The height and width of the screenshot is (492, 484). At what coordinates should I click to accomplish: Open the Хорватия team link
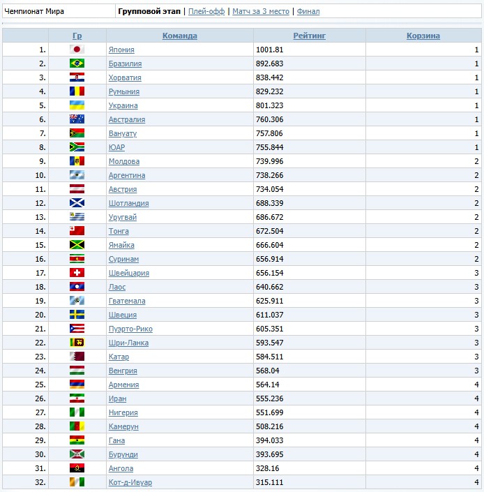pos(125,77)
